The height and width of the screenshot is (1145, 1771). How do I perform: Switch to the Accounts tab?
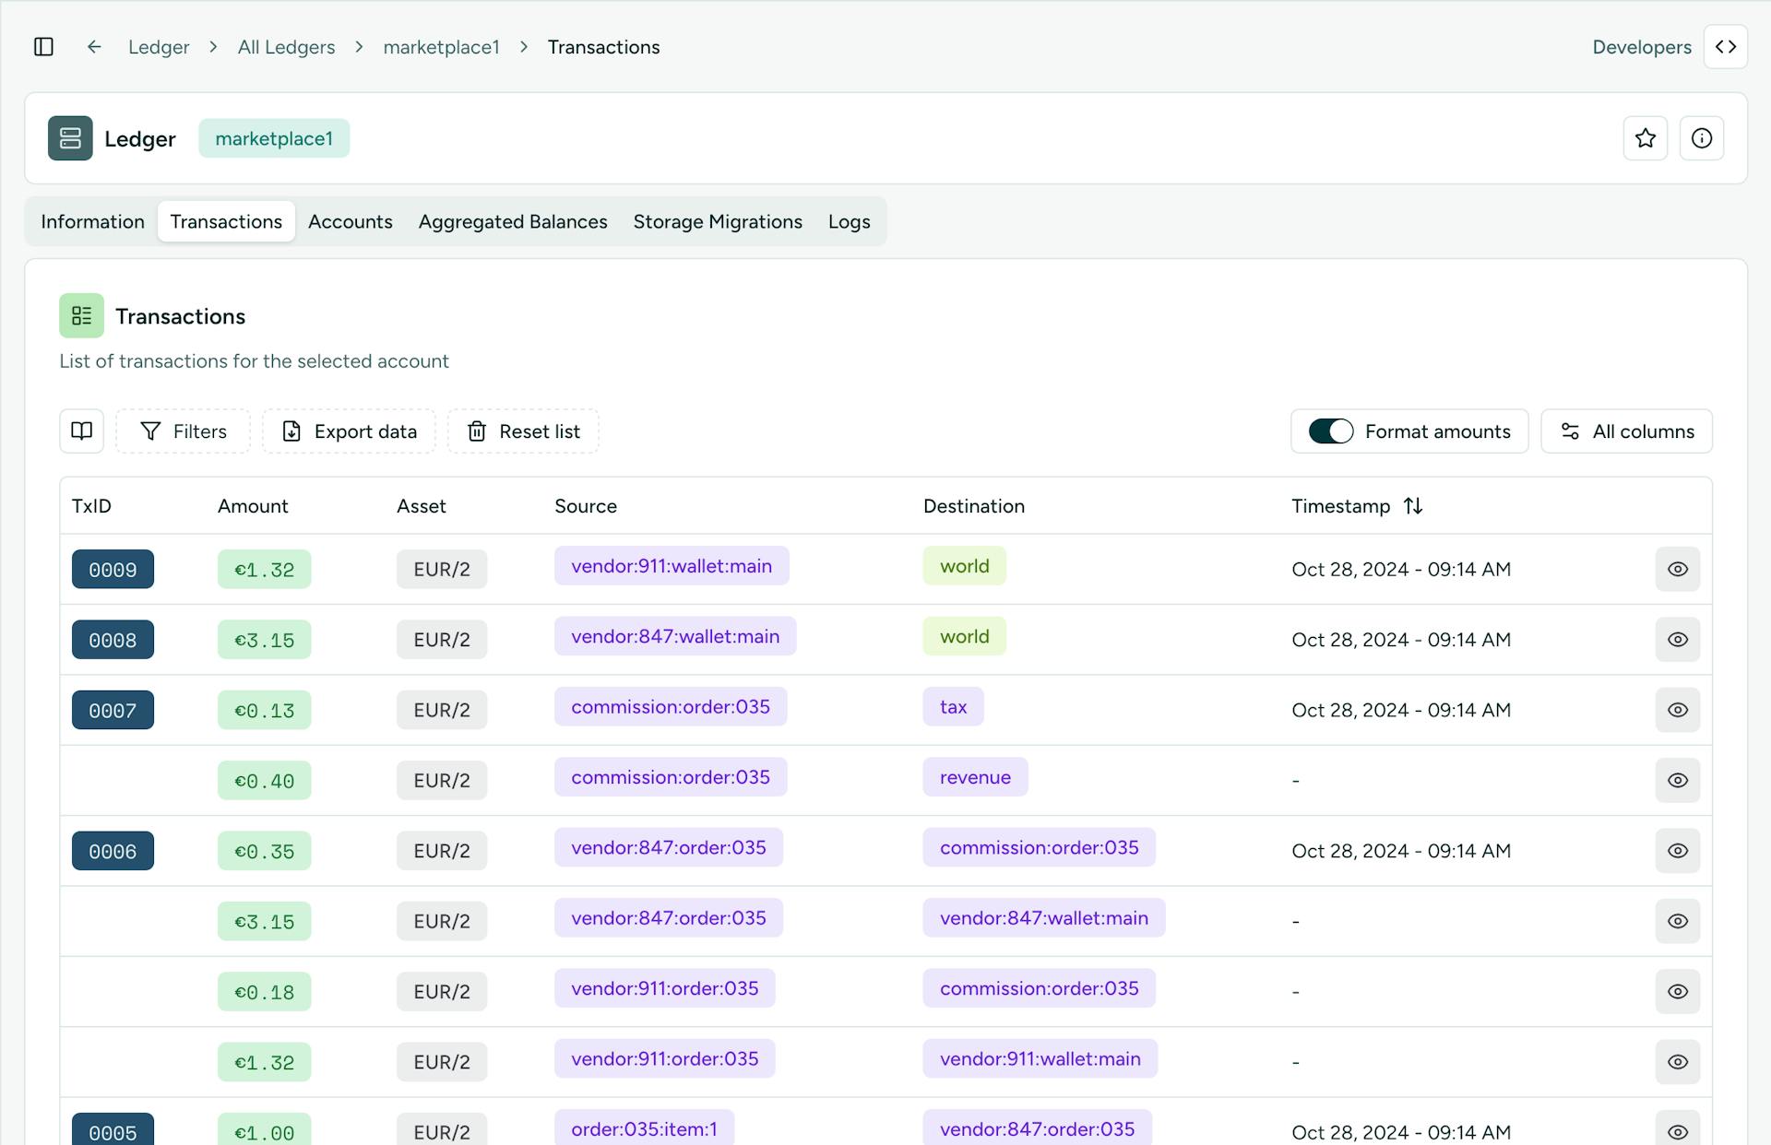point(350,222)
